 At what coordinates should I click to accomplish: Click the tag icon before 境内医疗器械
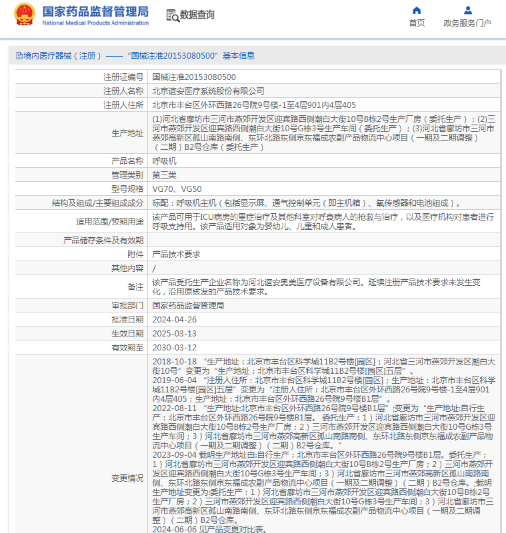point(18,56)
